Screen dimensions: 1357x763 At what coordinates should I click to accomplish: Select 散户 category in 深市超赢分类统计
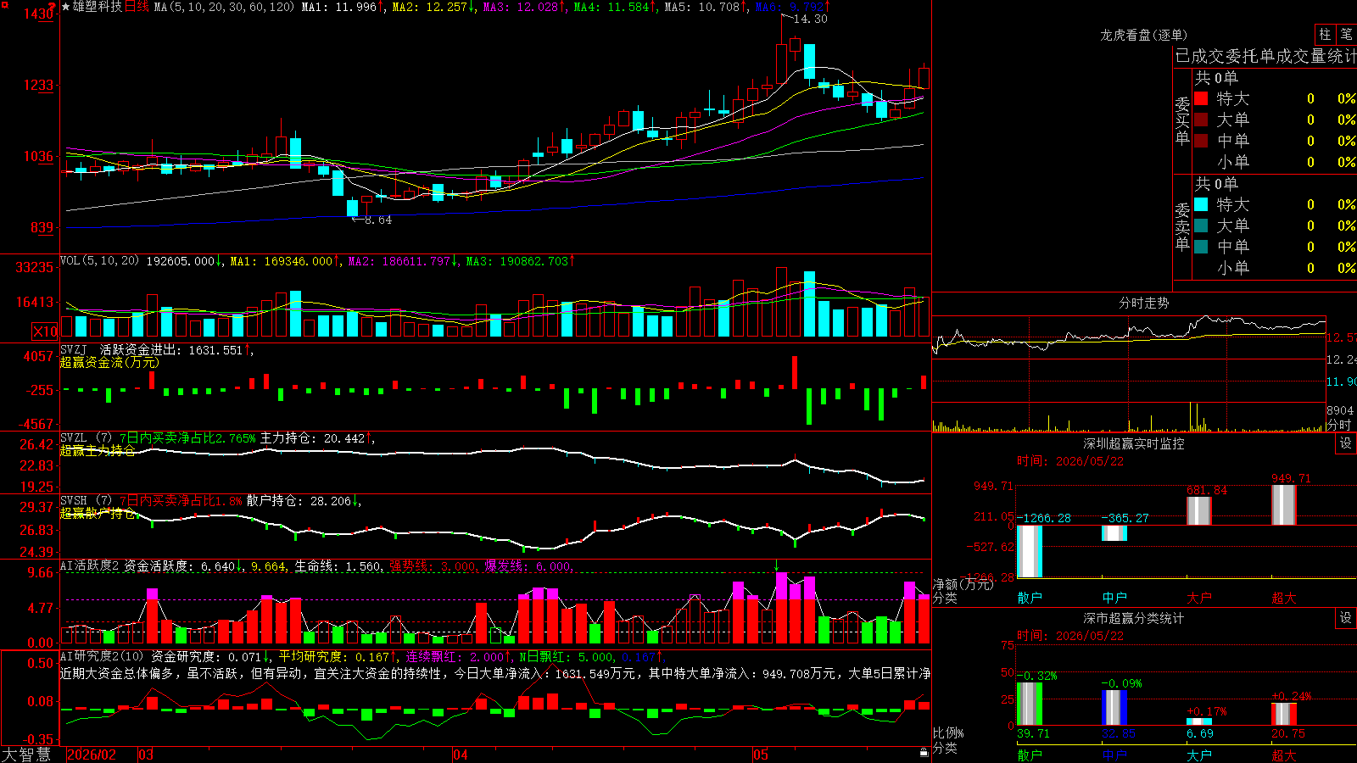(1030, 755)
